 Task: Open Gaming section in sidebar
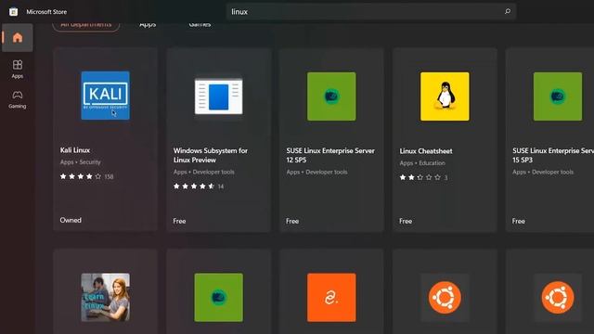point(18,99)
